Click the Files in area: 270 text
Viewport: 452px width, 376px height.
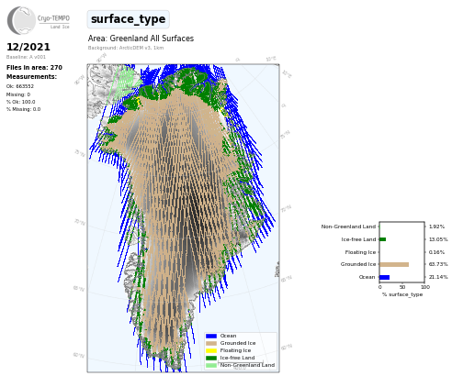pyautogui.click(x=34, y=68)
